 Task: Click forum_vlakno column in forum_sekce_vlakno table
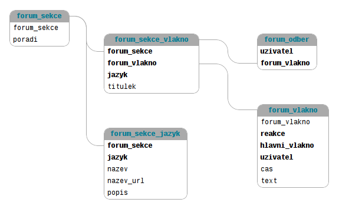pos(132,63)
